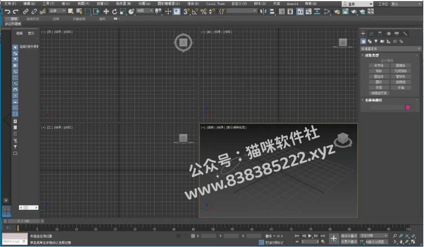Click the Play Animation button
Viewport: 424px width, 247px height.
[x=310, y=236]
